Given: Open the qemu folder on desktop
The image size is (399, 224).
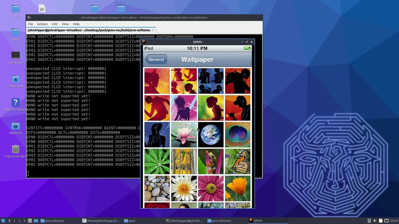Looking at the screenshot, I should [x=16, y=34].
